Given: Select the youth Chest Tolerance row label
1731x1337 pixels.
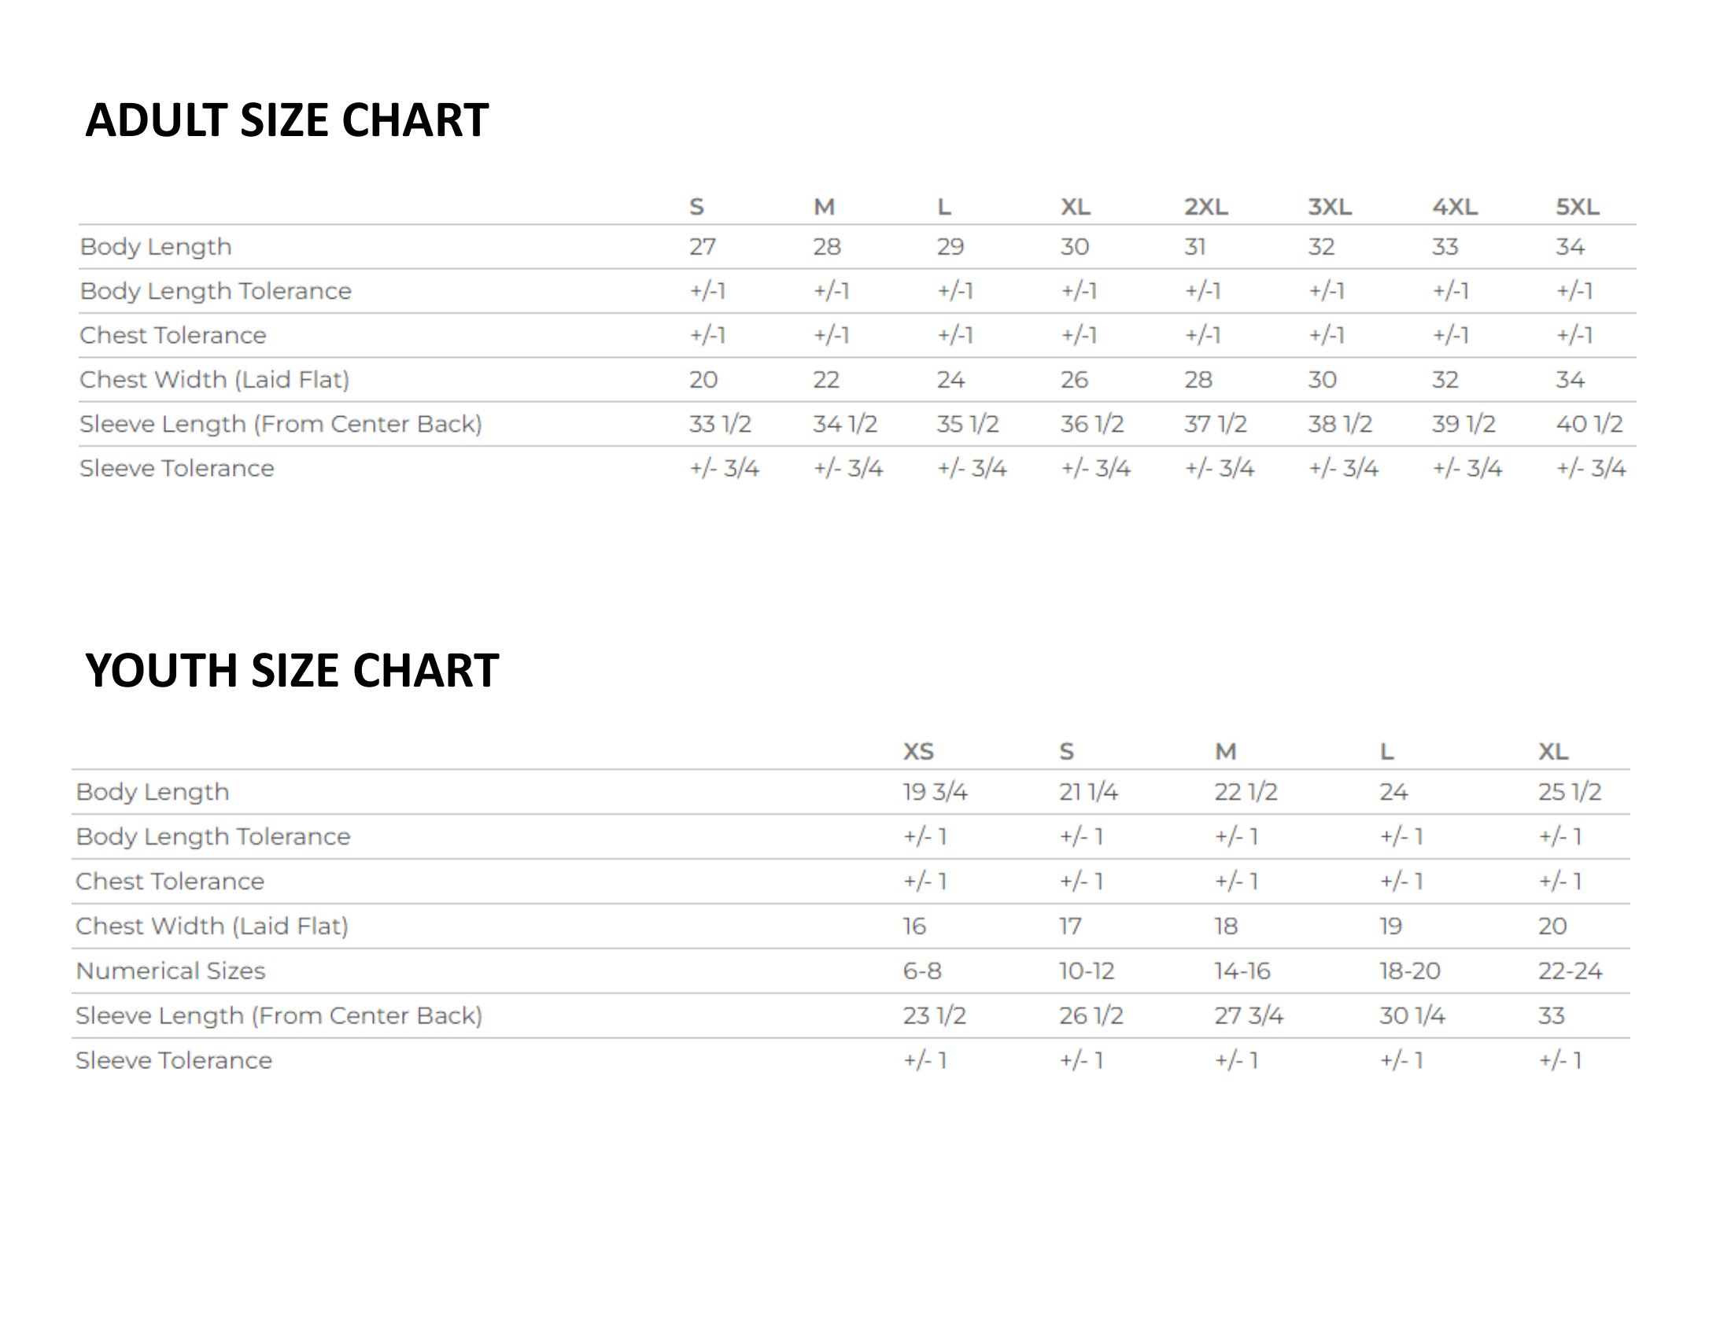Looking at the screenshot, I should (171, 882).
